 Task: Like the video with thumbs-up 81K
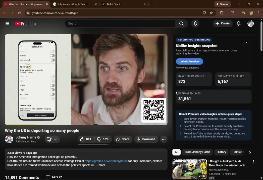(x=86, y=139)
